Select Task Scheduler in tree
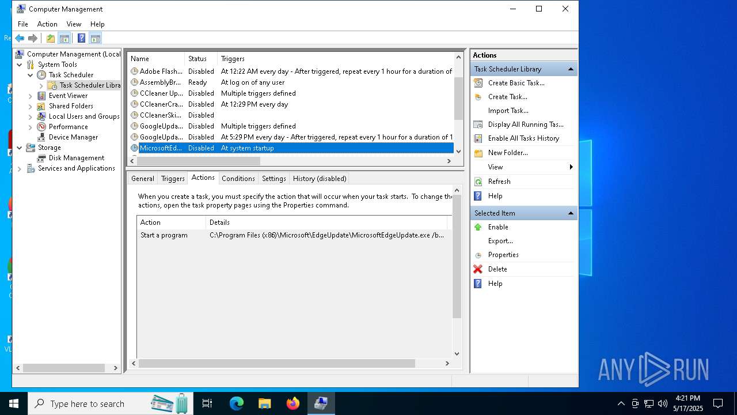The height and width of the screenshot is (415, 737). (x=71, y=75)
